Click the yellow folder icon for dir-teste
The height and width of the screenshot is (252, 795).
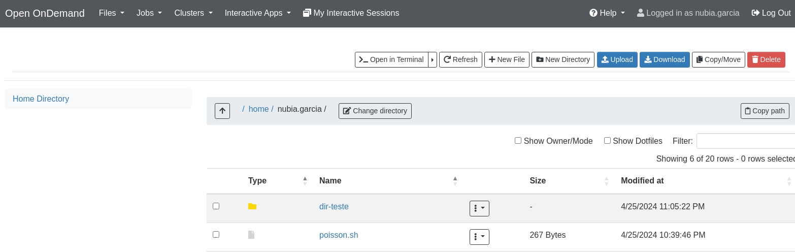tap(252, 206)
